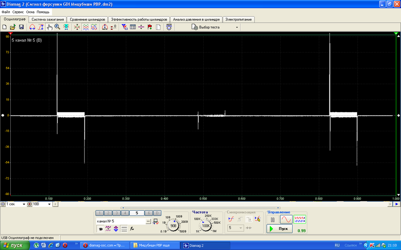This screenshot has height=250, width=401.
Task: Click the zero level set icon
Action: tap(113, 27)
